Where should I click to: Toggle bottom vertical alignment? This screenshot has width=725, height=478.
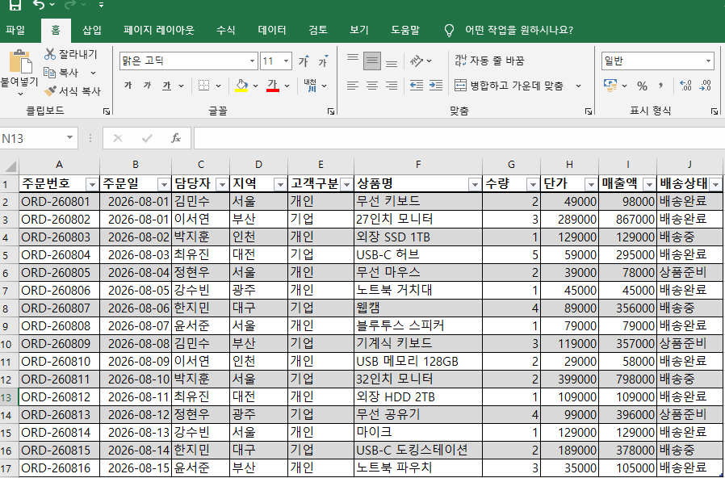[x=392, y=64]
